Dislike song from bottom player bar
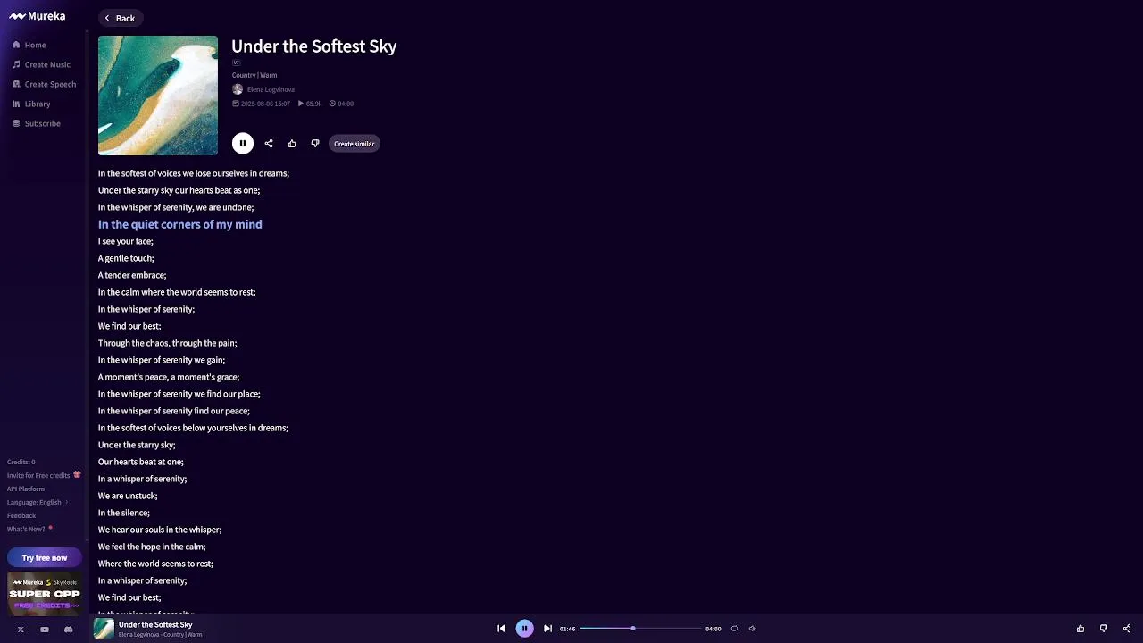 pyautogui.click(x=1104, y=629)
